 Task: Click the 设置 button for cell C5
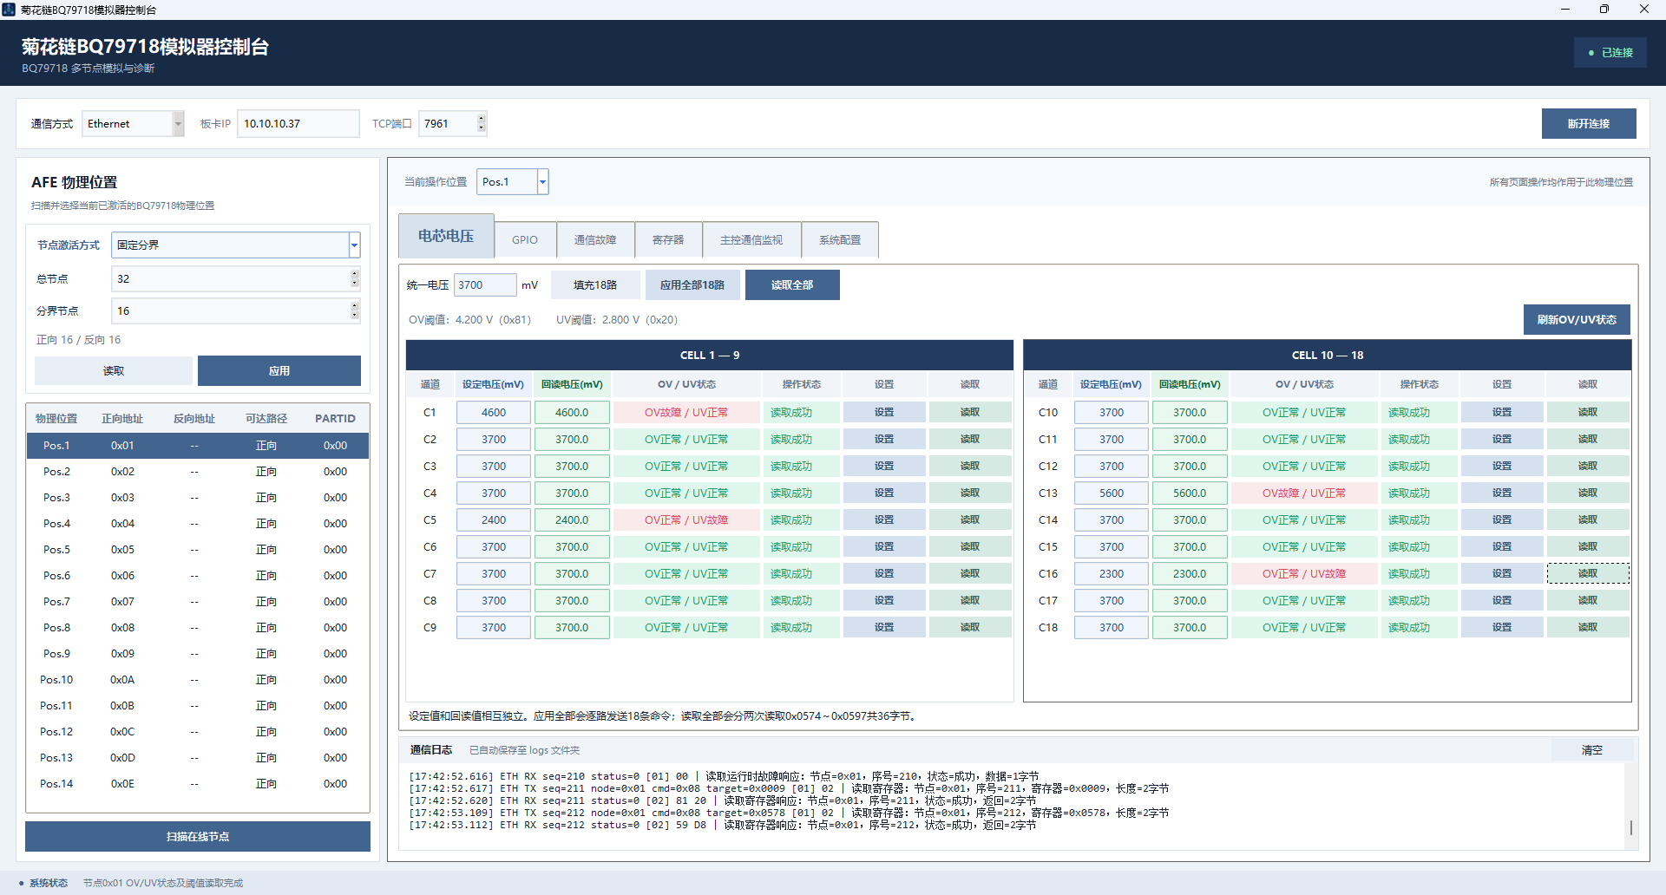884,520
